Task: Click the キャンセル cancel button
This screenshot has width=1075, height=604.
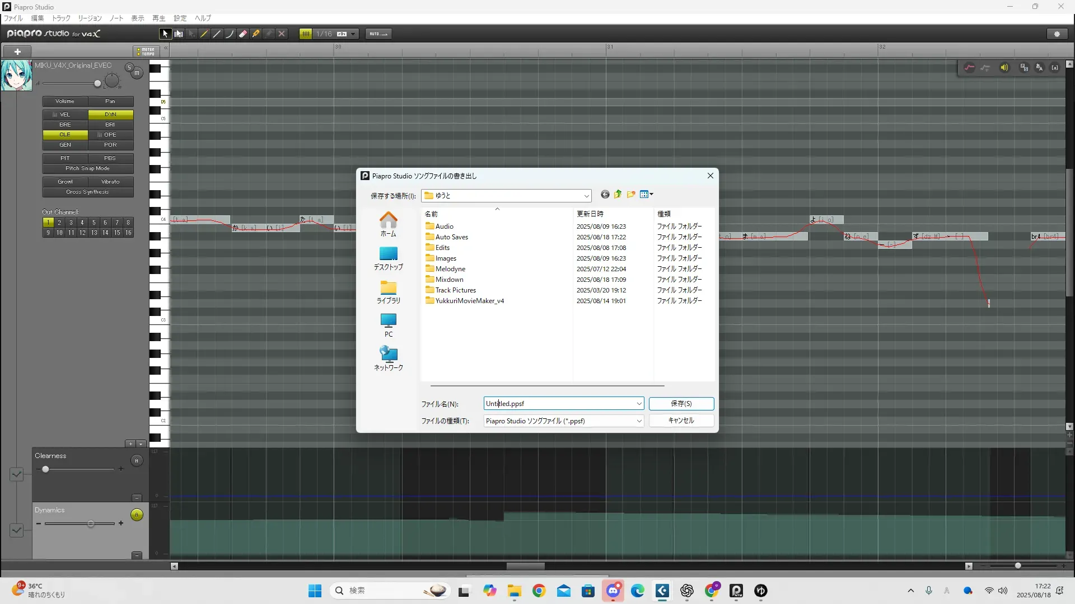Action: coord(681,421)
